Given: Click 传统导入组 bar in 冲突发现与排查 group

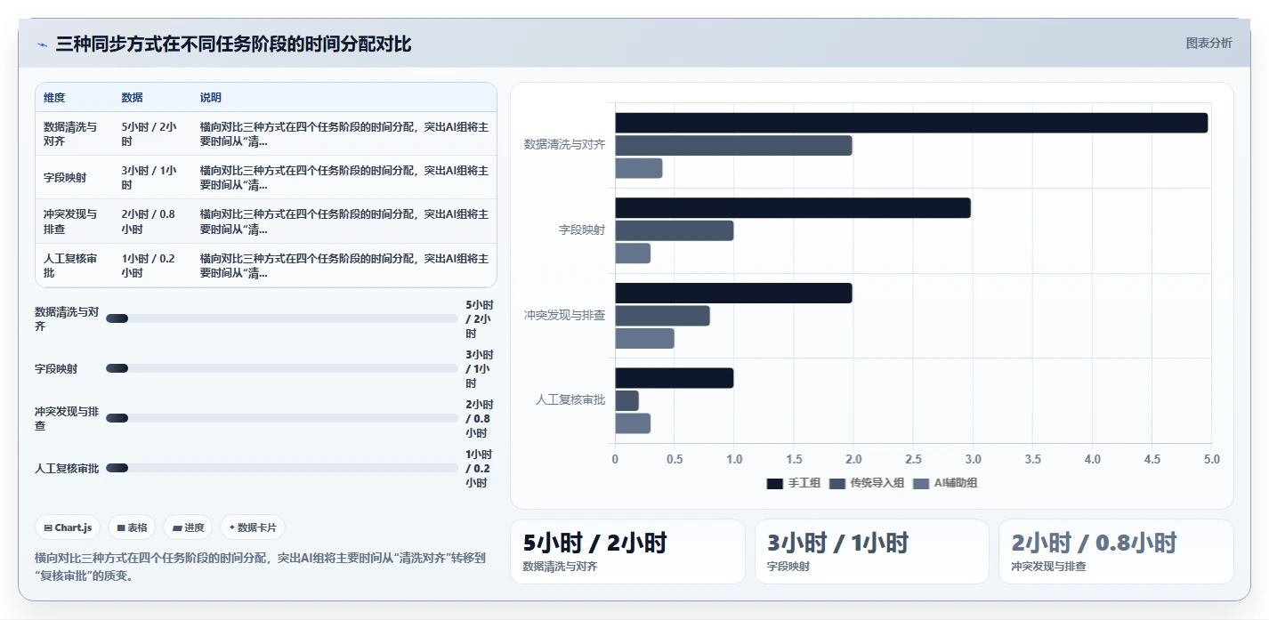Looking at the screenshot, I should (662, 316).
